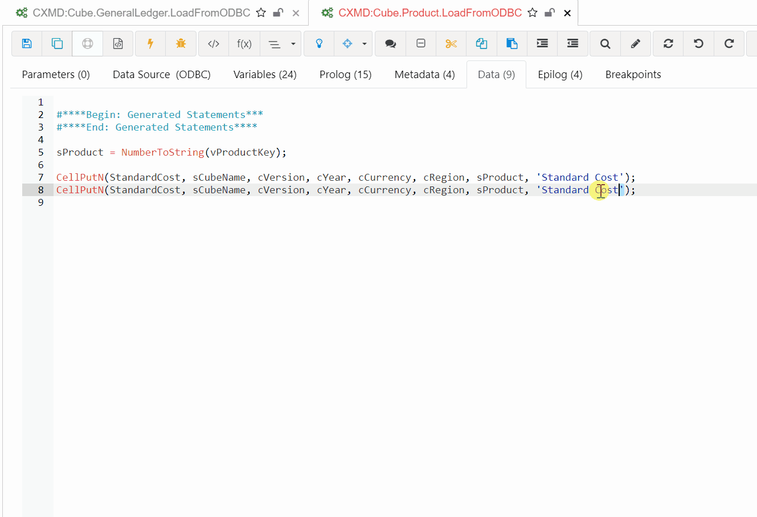Screen dimensions: 757x517
Task: Open the debugger bug icon
Action: coord(181,43)
